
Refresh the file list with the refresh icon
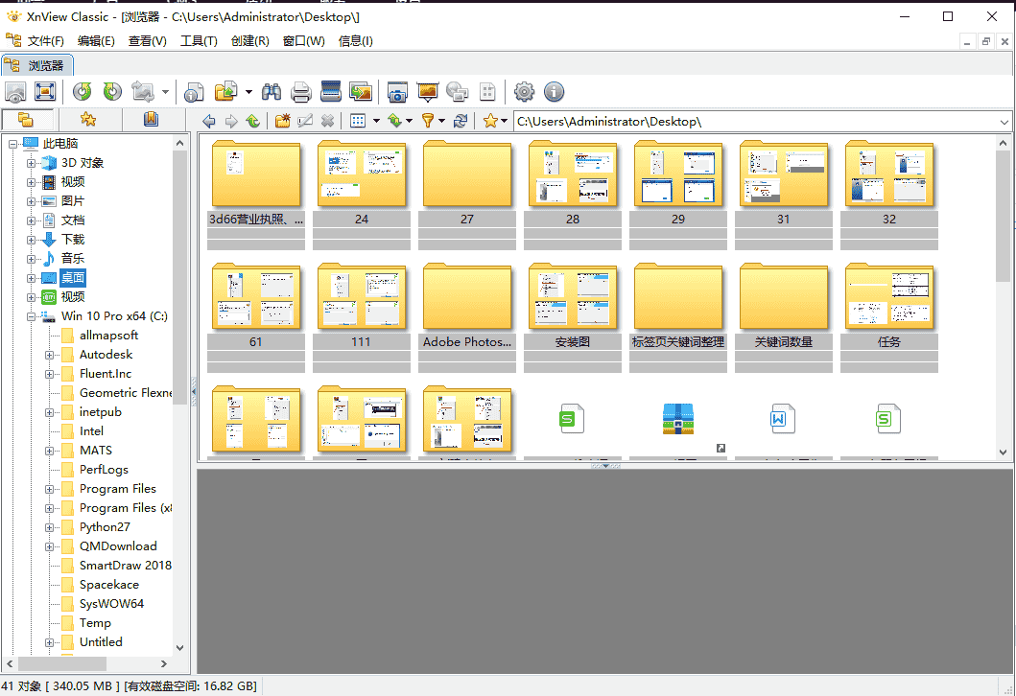coord(459,121)
